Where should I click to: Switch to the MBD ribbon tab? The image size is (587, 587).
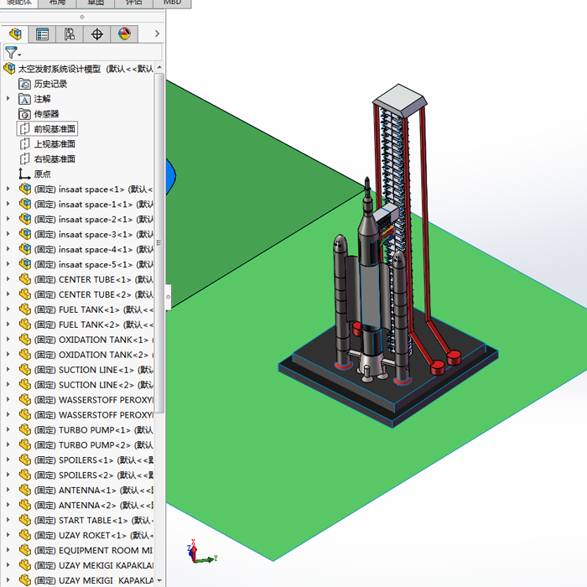pos(172,3)
